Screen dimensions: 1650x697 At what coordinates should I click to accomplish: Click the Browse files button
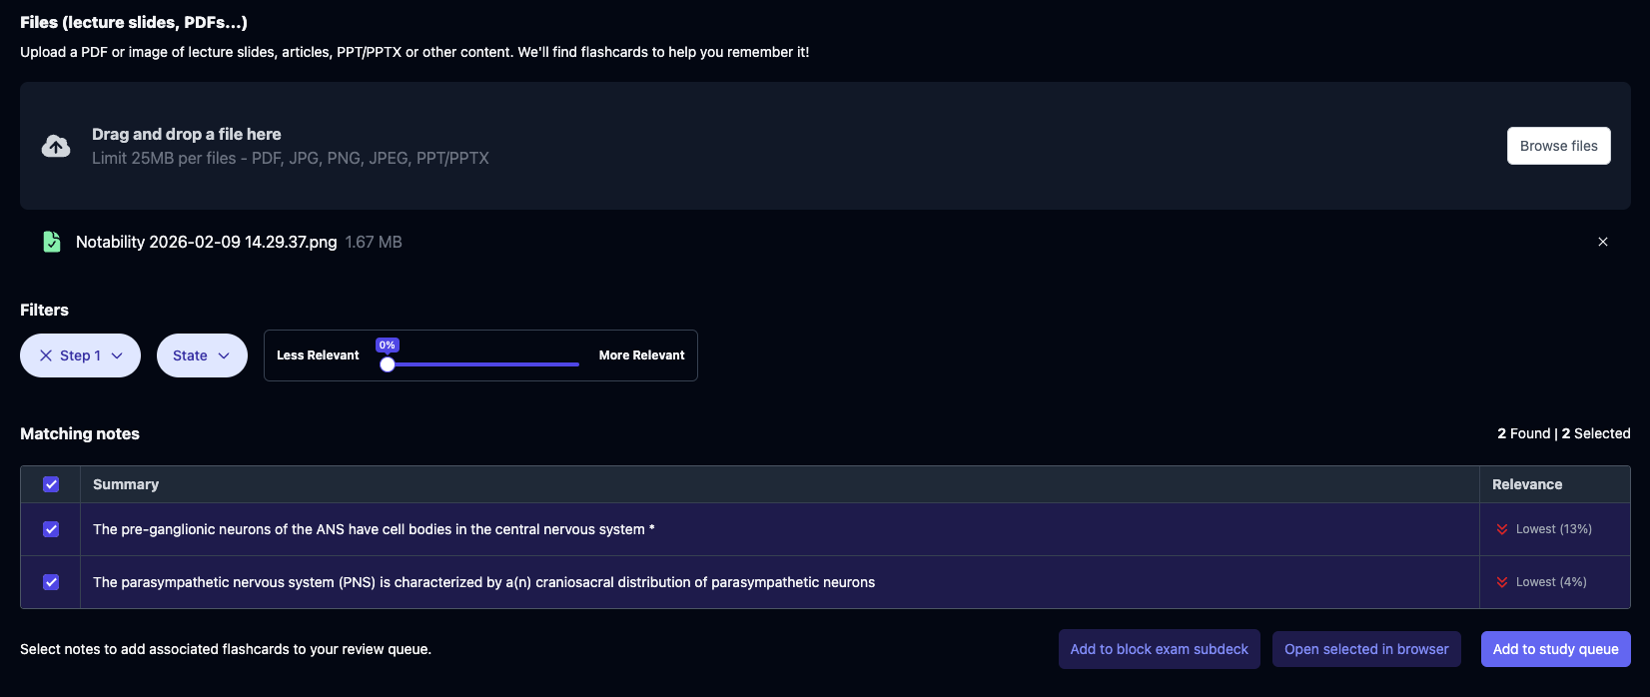pos(1558,146)
